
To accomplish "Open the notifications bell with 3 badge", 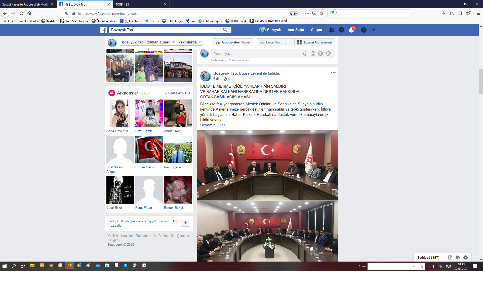I will (351, 30).
